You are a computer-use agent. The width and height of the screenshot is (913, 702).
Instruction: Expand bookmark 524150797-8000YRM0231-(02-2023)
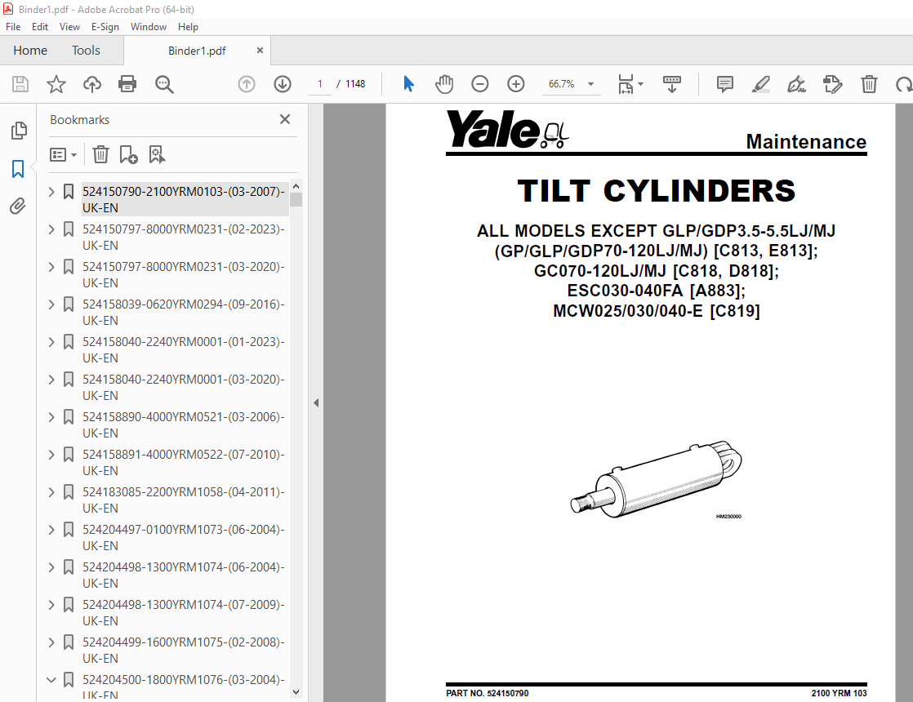pos(51,229)
